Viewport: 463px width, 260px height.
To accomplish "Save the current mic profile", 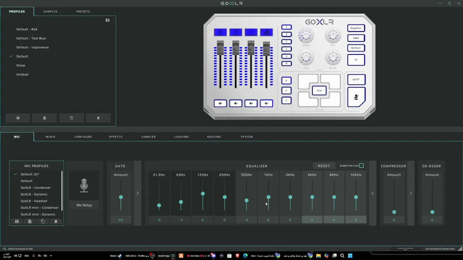I will tap(17, 221).
